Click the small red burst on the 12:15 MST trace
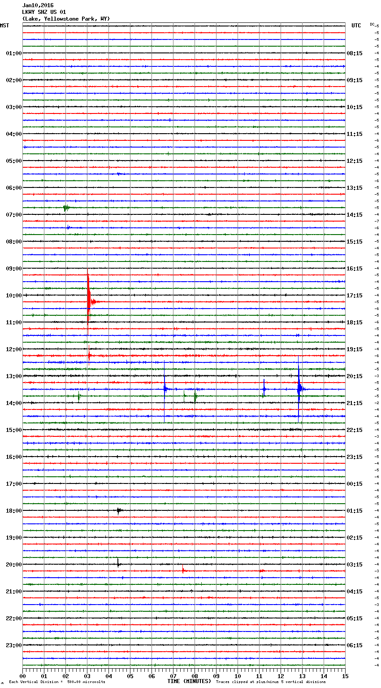This screenshot has width=381, height=688. (89, 356)
